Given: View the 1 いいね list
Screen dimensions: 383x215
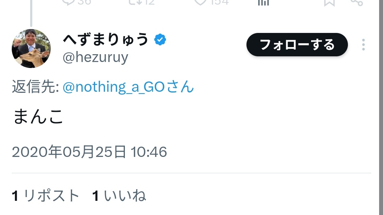Looking at the screenshot, I should click(x=119, y=196).
